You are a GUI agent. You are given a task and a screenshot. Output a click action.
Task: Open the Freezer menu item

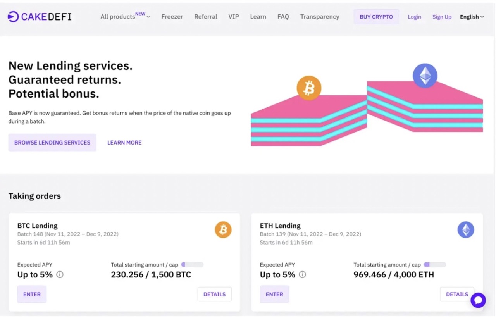click(x=172, y=17)
